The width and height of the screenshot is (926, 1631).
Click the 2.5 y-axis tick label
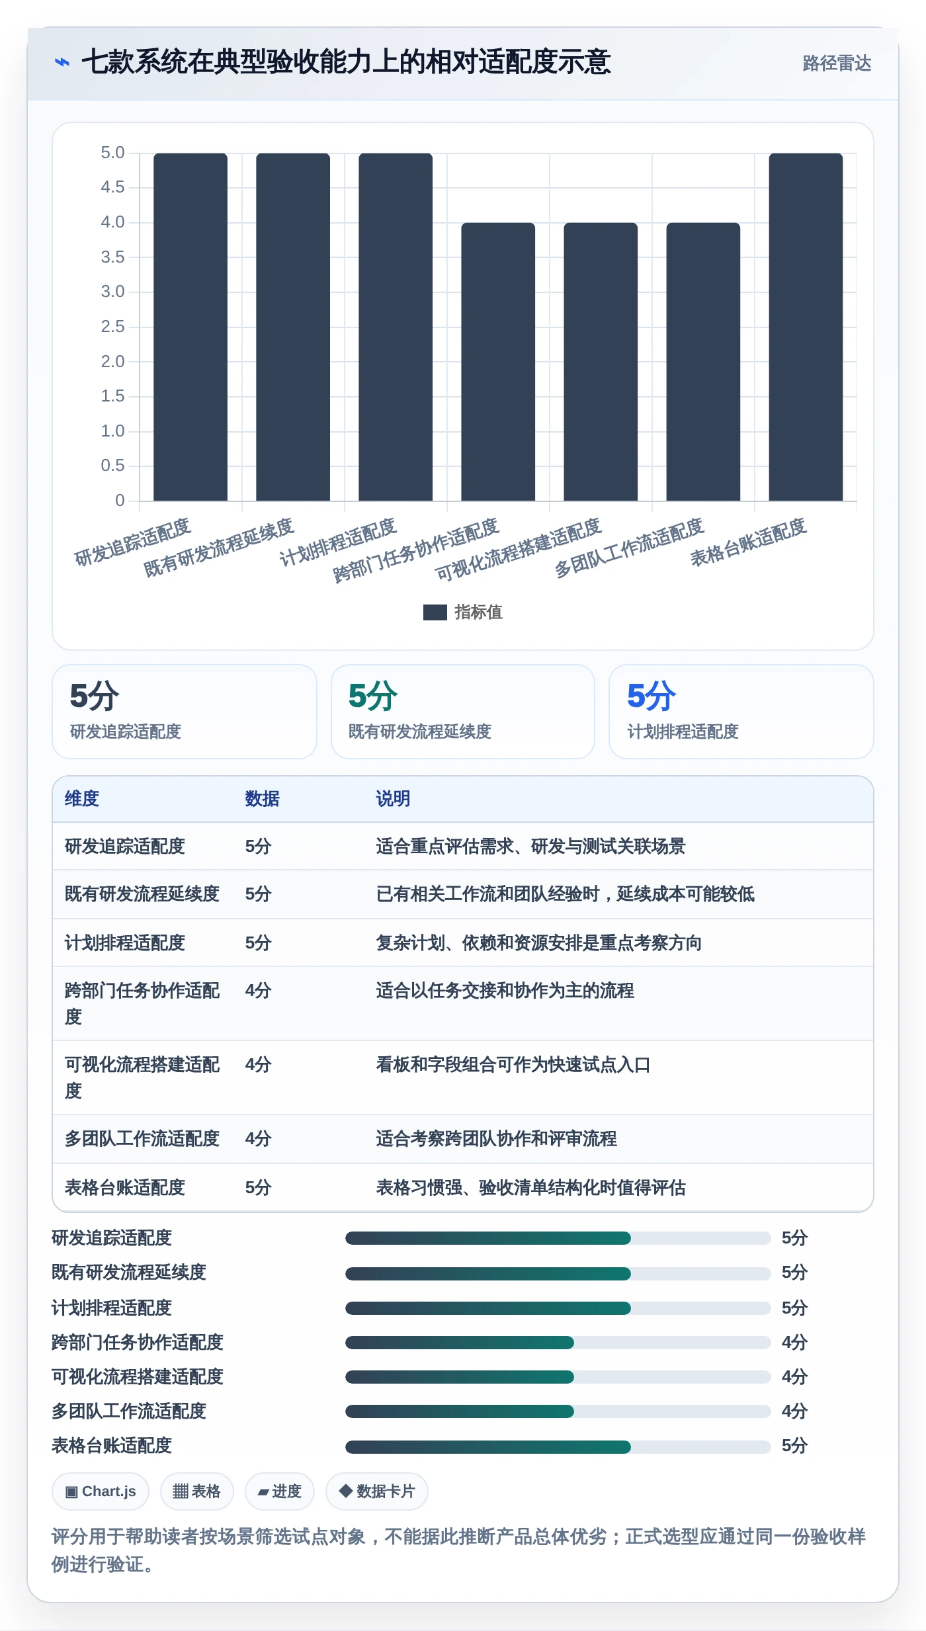112,327
